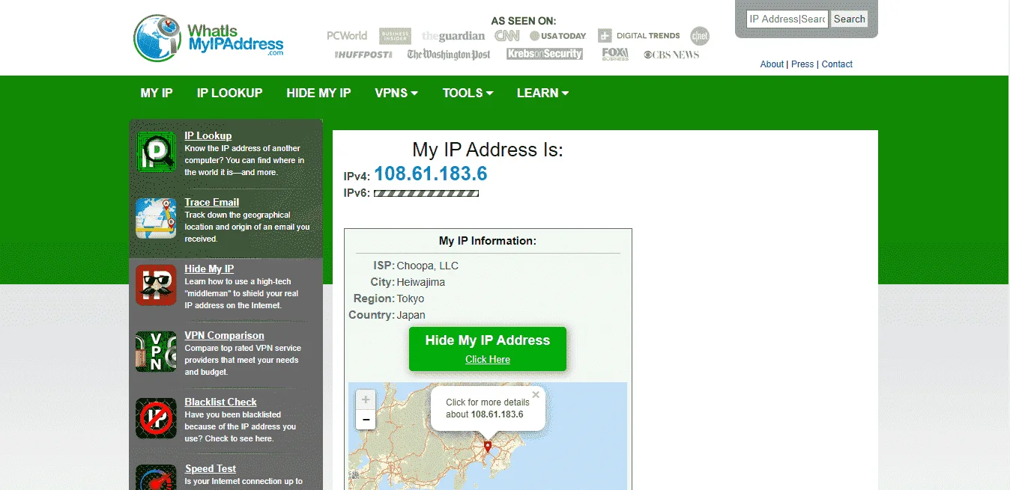Click the Business Insider press logo
This screenshot has height=490, width=1010.
tap(395, 36)
